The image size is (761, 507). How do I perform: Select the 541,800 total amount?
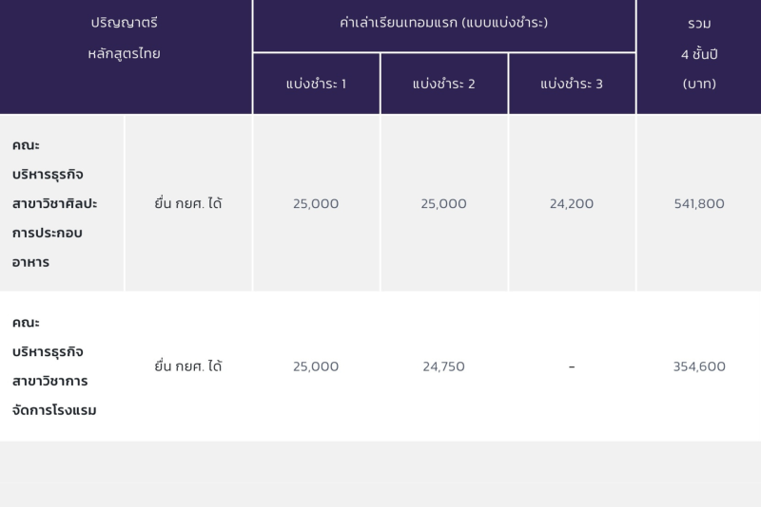click(698, 203)
